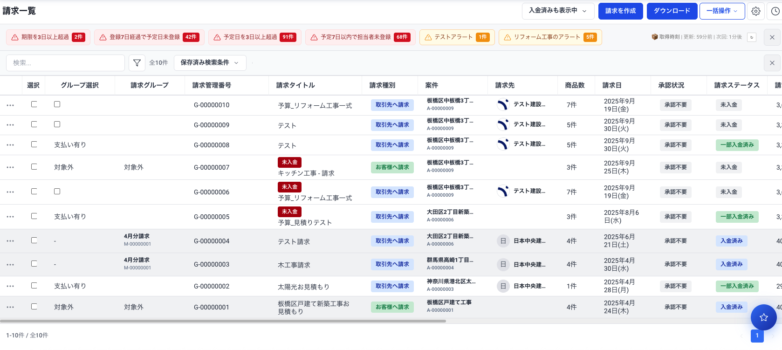Sort by 商品数 column header
Viewport: 782px width, 350px height.
pos(575,85)
